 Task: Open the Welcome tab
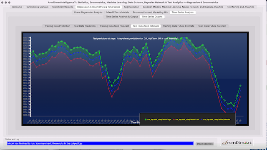point(17,7)
